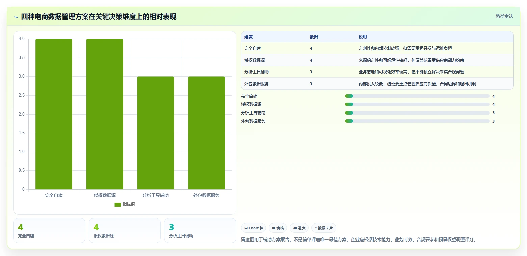Image resolution: width=527 pixels, height=256 pixels.
Task: Click the 外包数据服务 progress row label
Action: (x=253, y=121)
